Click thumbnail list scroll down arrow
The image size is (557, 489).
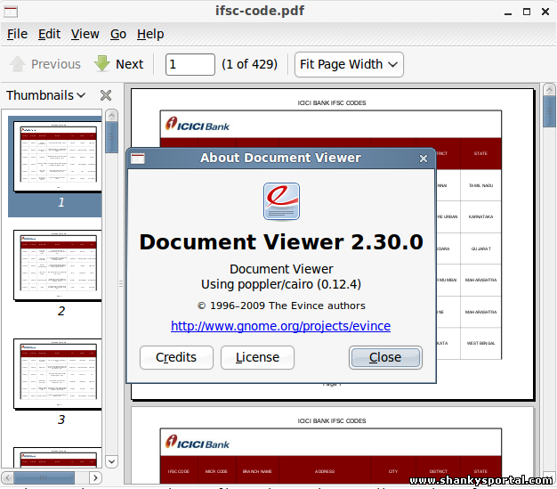(111, 461)
